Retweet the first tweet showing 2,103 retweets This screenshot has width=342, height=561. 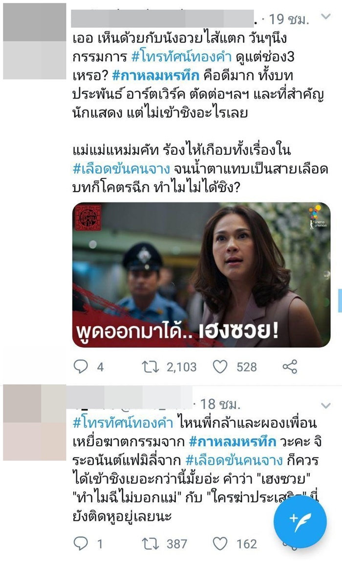[x=150, y=367]
